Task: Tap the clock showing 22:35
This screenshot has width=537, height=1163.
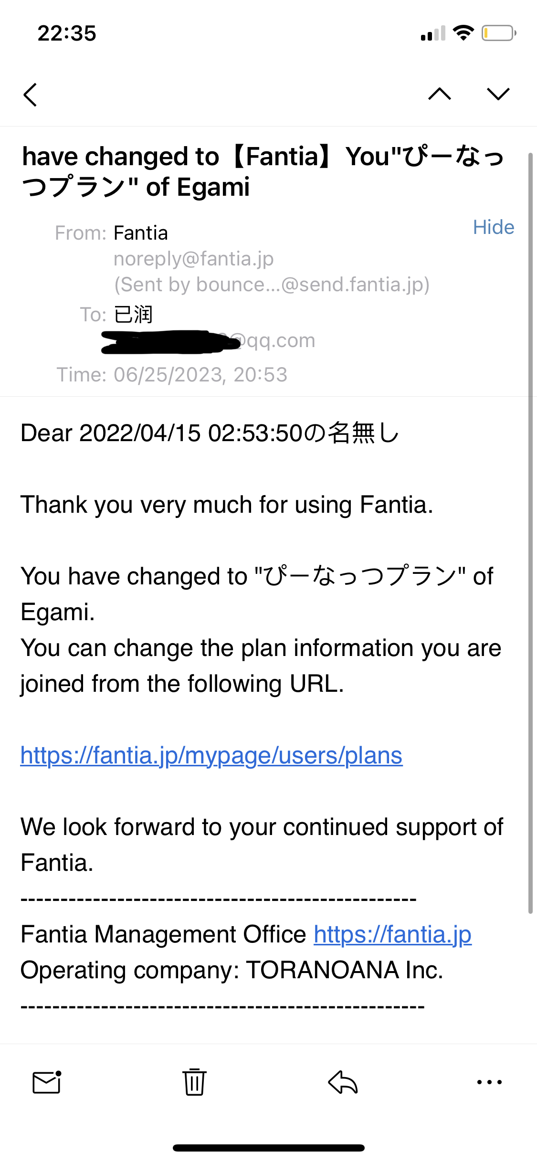Action: point(67,33)
